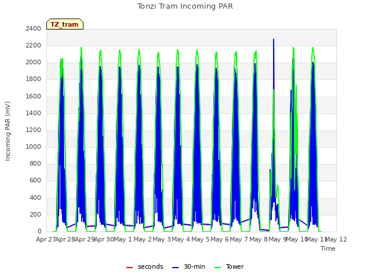Click the x-axis date label 'May 5'

pyautogui.click(x=201, y=239)
